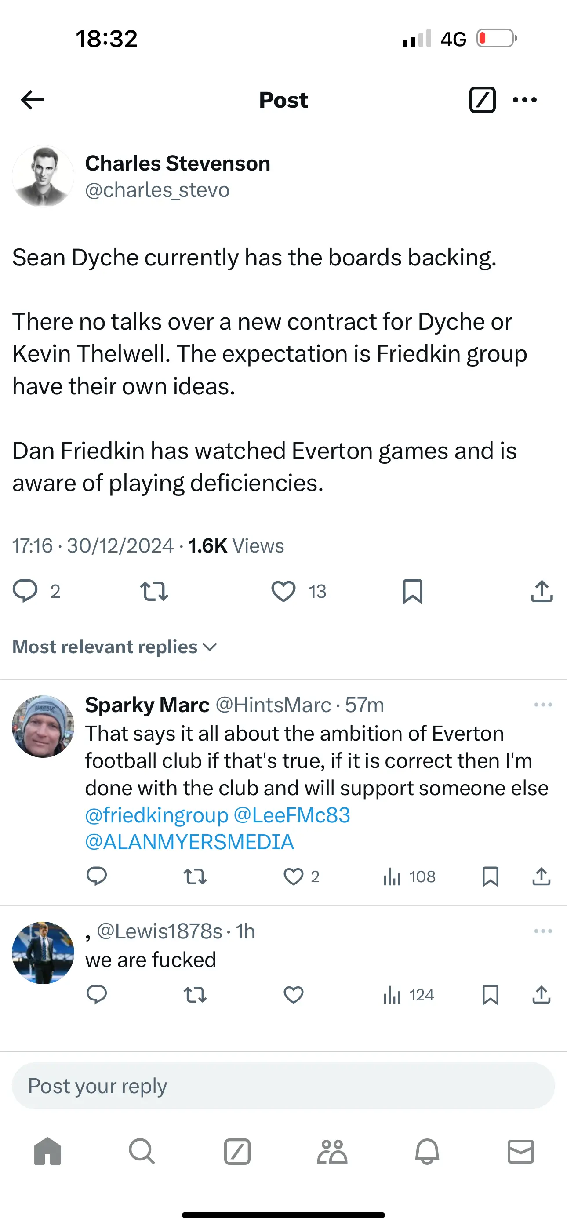Expand the Most relevant replies sorting dropdown
Image resolution: width=567 pixels, height=1229 pixels.
click(x=115, y=647)
